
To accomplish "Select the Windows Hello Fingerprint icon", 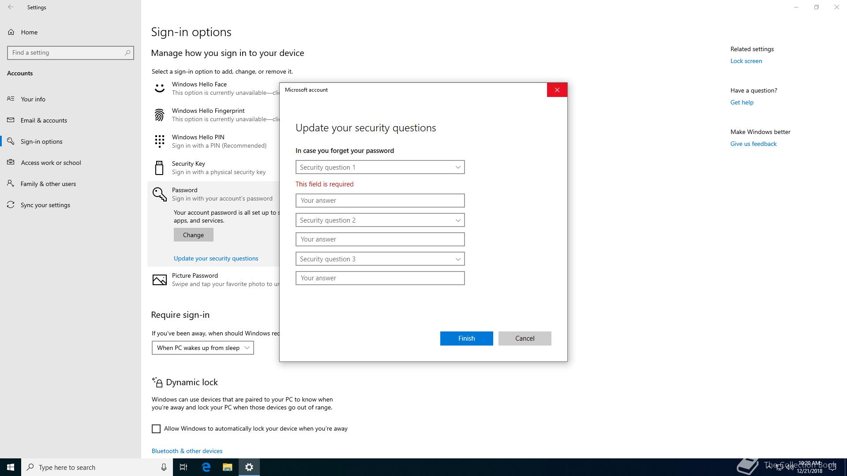I will [159, 115].
